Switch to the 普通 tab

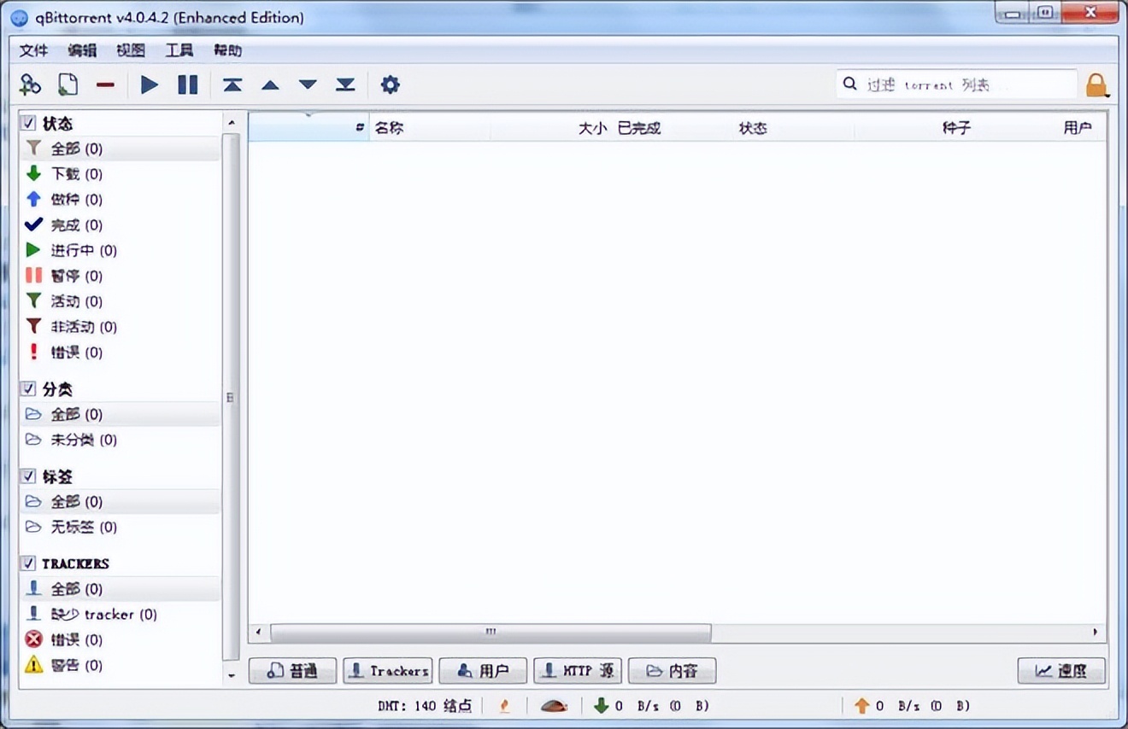(292, 671)
